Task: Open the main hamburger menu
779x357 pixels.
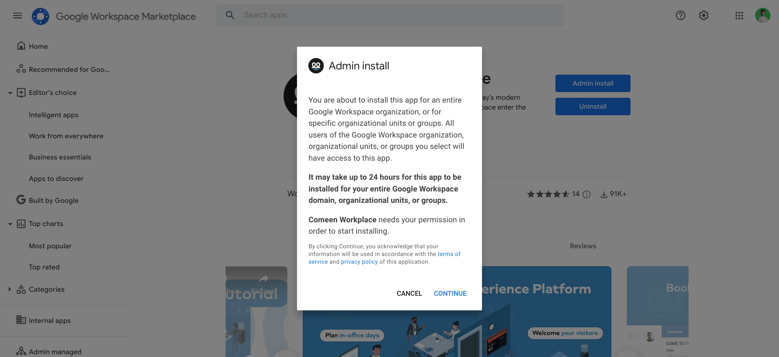Action: coord(17,15)
